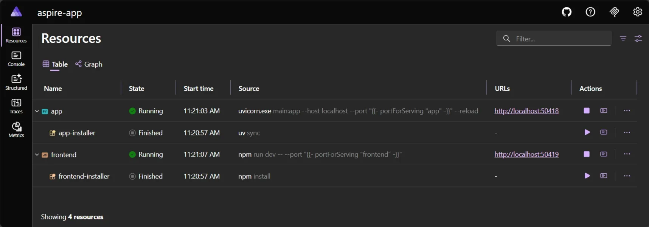The width and height of the screenshot is (649, 227).
Task: Start the app-installer resource
Action: point(587,132)
